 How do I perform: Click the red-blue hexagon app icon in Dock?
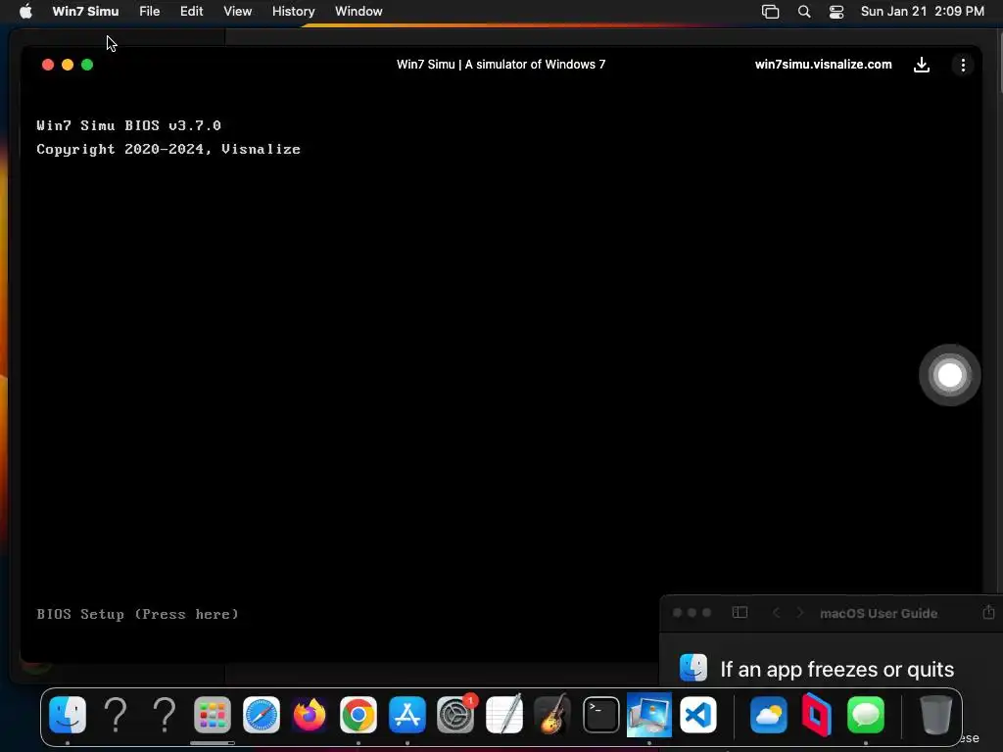tap(817, 714)
